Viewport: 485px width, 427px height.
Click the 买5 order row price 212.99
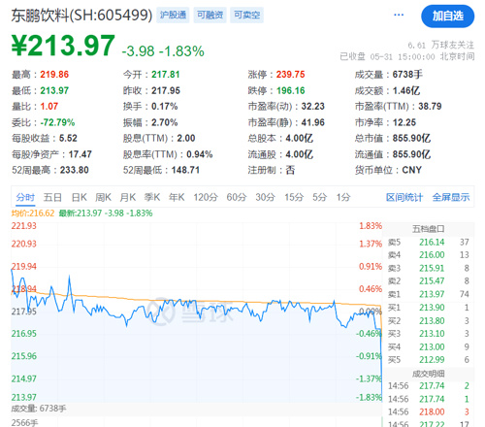pos(432,359)
